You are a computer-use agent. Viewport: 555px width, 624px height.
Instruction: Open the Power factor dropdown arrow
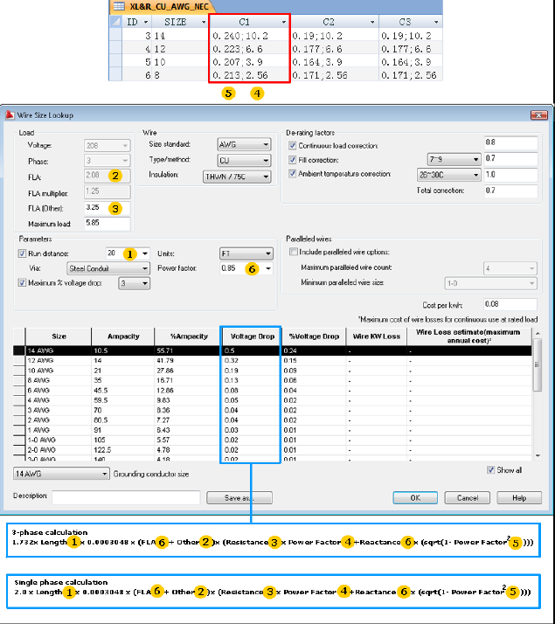(268, 268)
